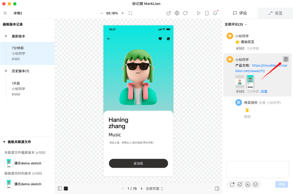Switch to the 交互 tab
This screenshot has width=293, height=194.
point(275,13)
